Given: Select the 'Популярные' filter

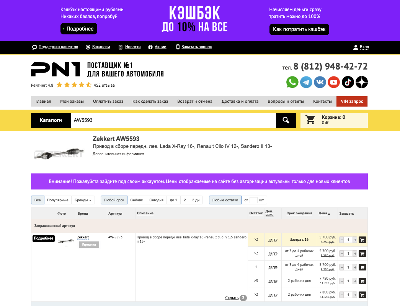Looking at the screenshot, I should [x=58, y=200].
